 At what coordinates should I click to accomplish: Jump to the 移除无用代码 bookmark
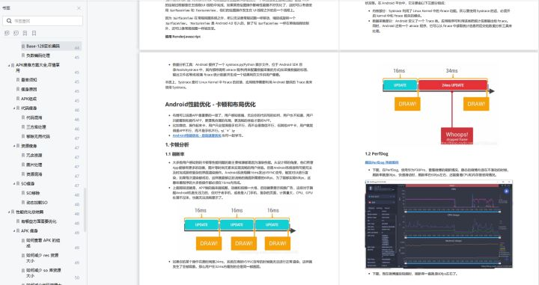(x=38, y=136)
